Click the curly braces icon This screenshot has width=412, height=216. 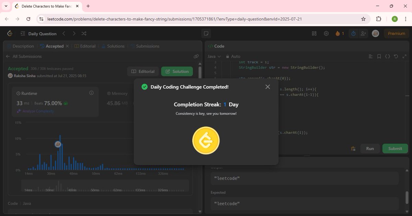coord(387,56)
